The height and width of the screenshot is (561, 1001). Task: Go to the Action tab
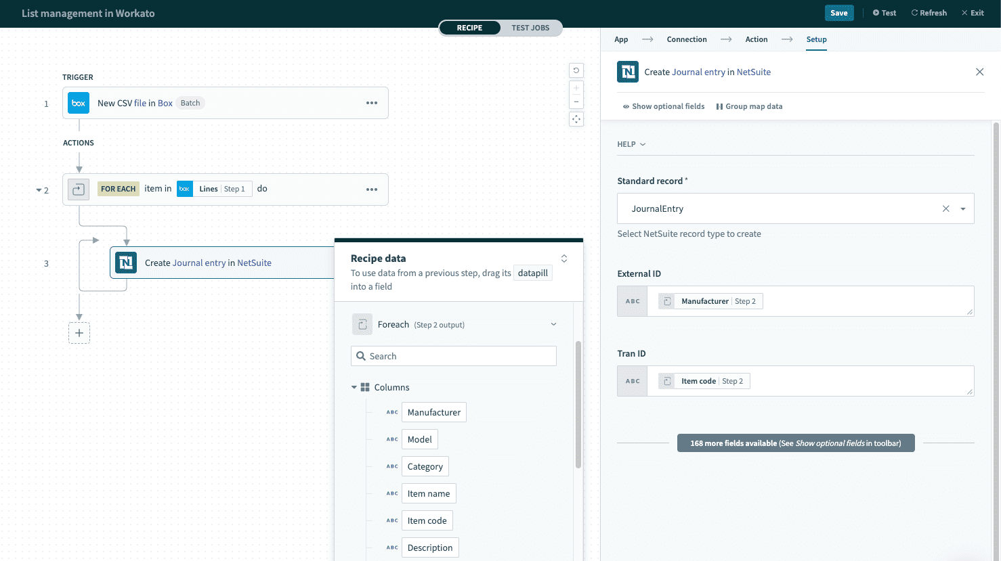click(756, 39)
